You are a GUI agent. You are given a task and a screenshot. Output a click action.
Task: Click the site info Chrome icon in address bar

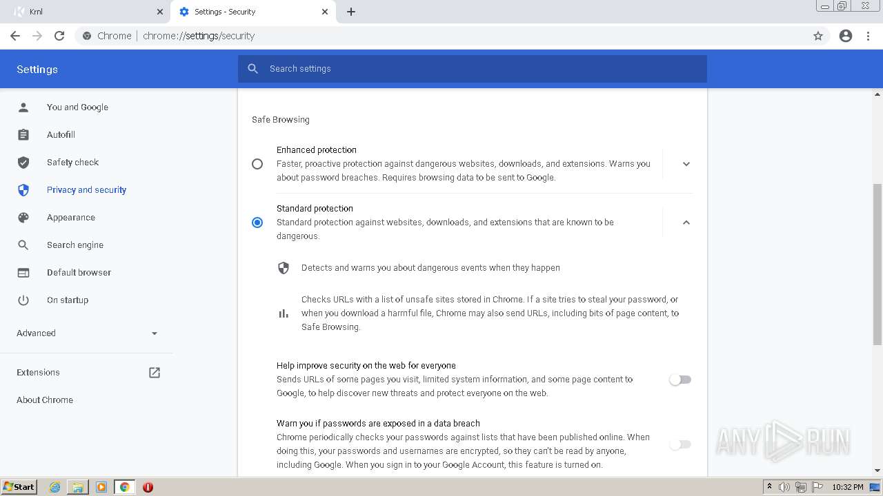tap(87, 36)
